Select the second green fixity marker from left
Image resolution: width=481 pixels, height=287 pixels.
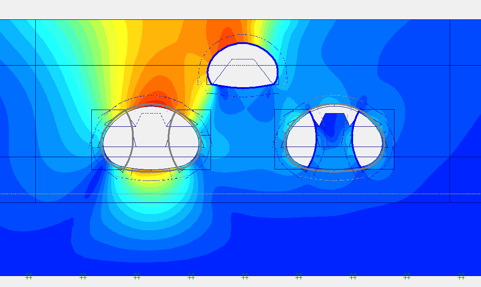click(83, 276)
